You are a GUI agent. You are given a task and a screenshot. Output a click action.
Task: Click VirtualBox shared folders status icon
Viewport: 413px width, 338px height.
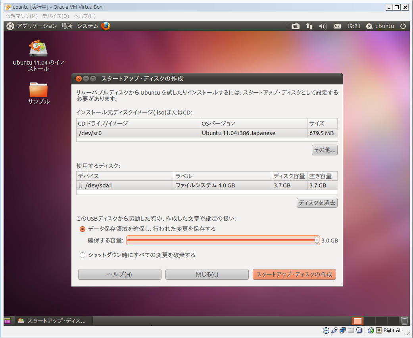point(351,330)
